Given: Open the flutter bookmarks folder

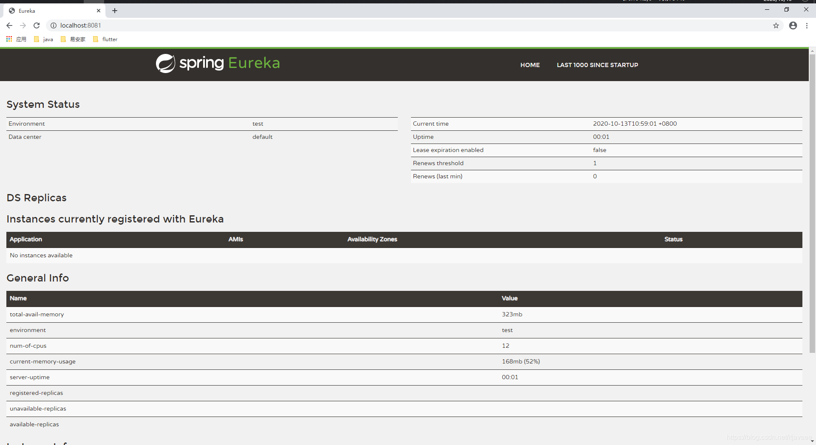Looking at the screenshot, I should pos(105,39).
